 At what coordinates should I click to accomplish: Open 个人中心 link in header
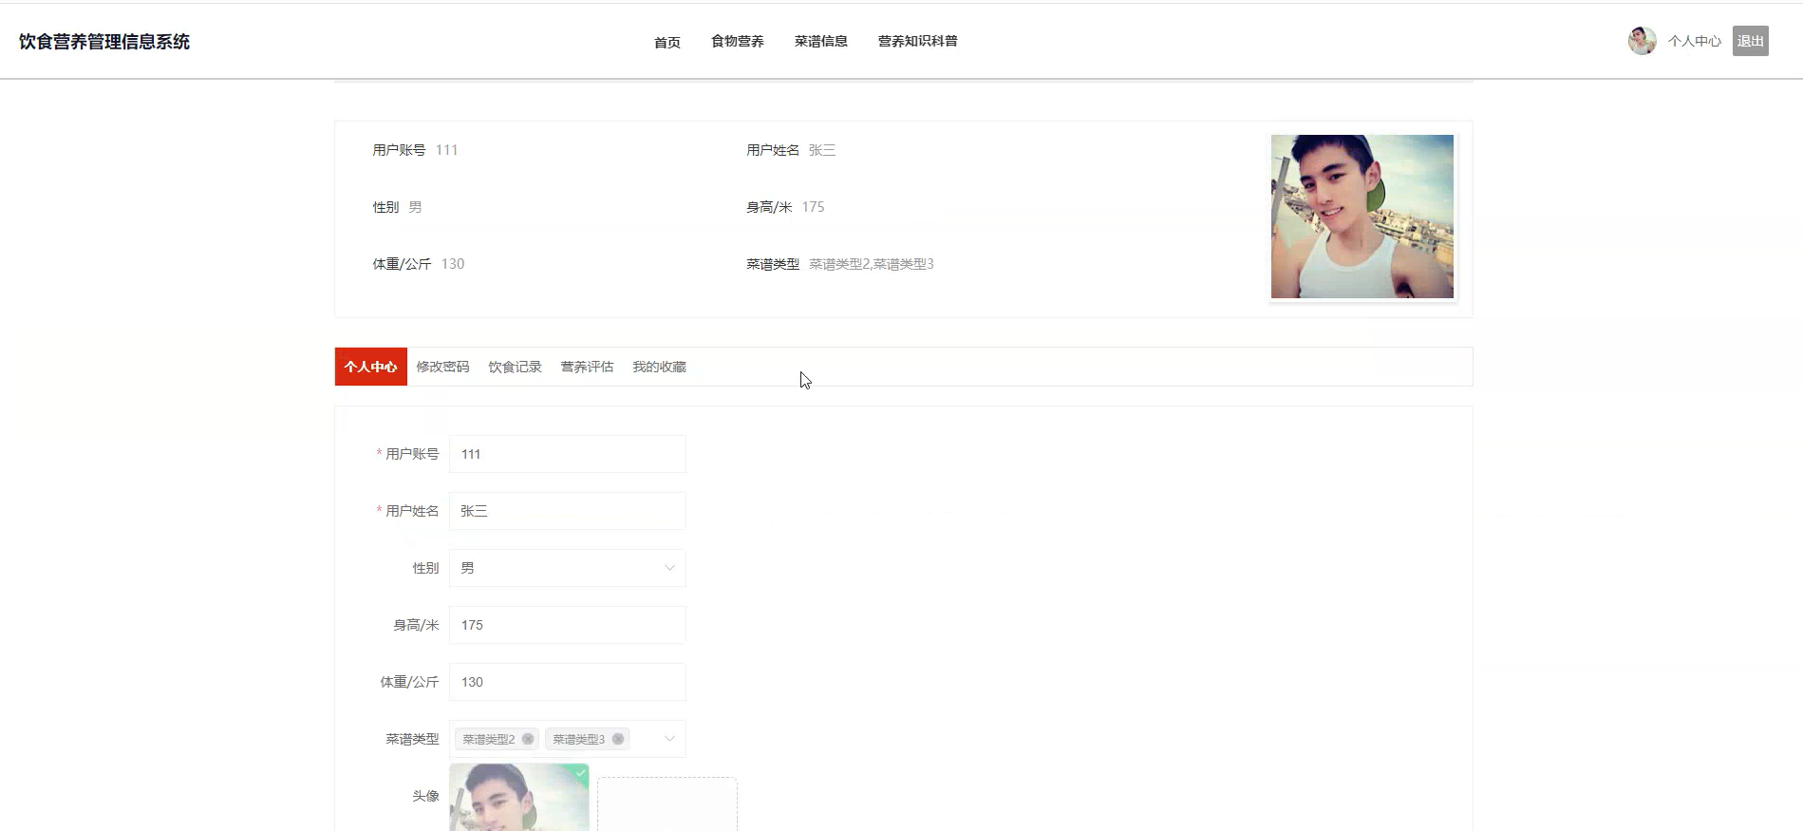point(1695,41)
